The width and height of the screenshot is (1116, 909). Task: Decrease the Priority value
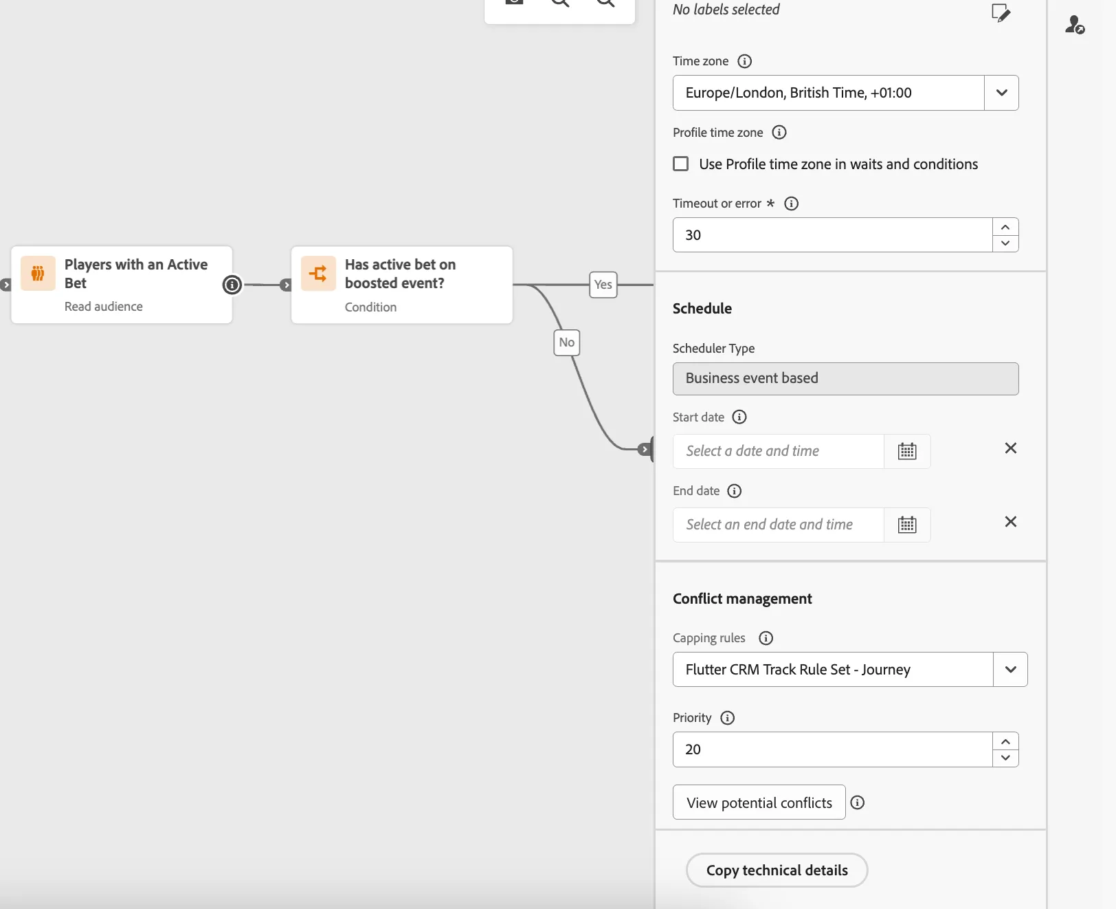click(x=1005, y=758)
